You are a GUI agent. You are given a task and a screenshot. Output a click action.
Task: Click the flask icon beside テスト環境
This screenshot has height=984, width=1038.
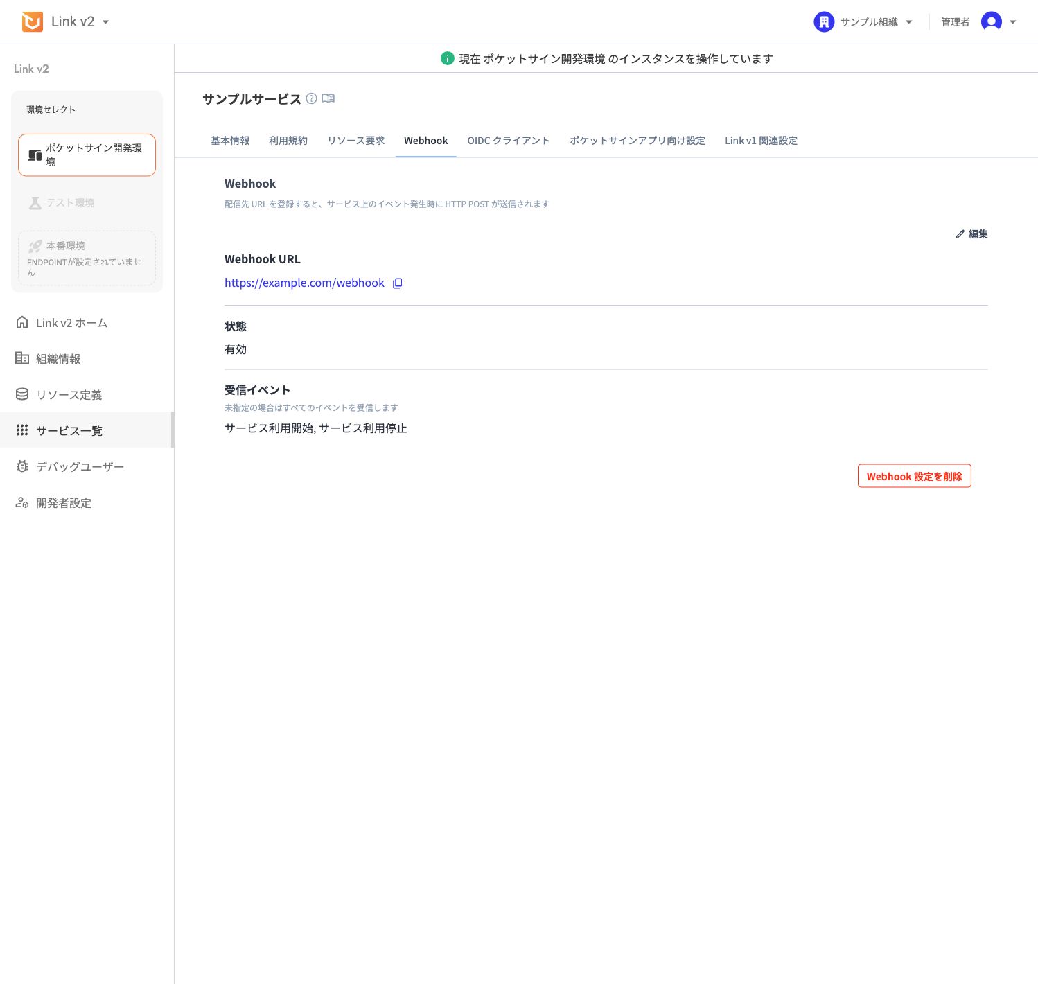[35, 203]
